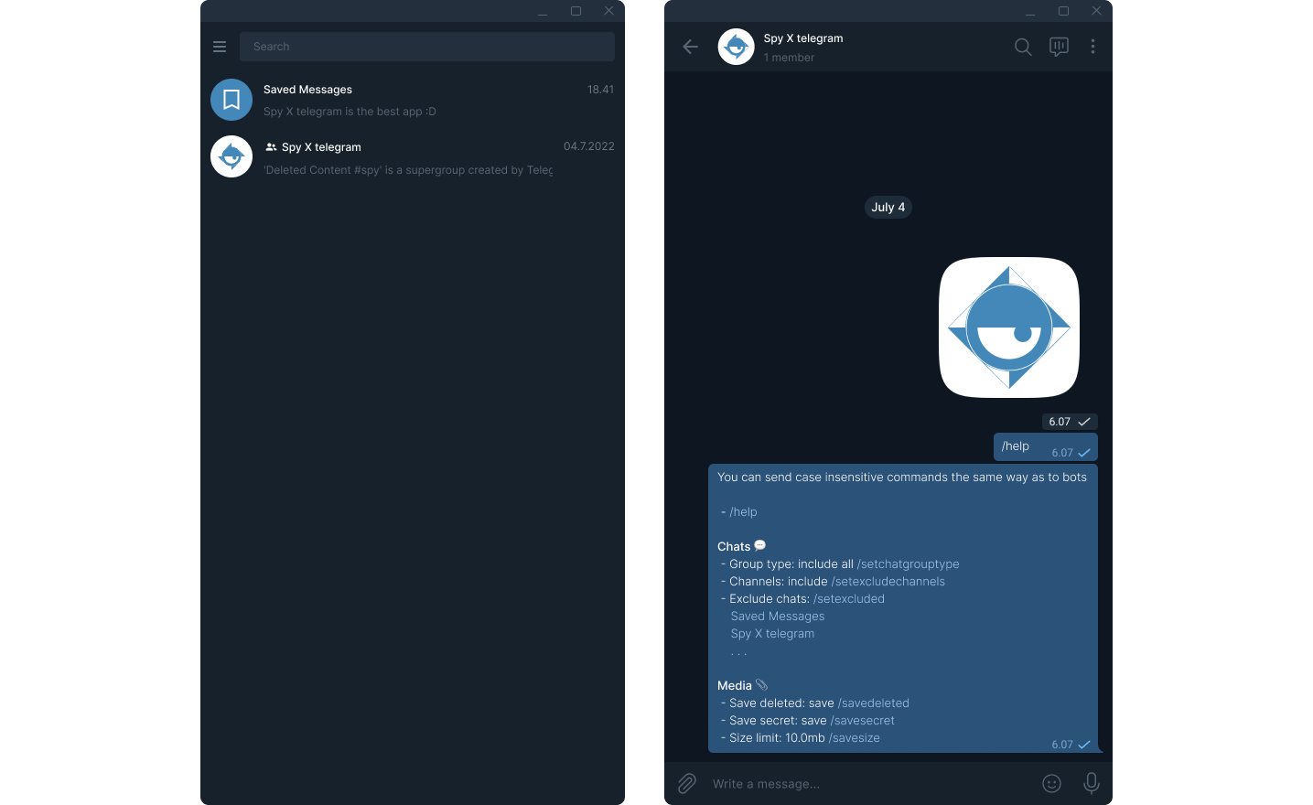Click the /savesize command link
Screen dimensions: 1313x805
click(855, 738)
